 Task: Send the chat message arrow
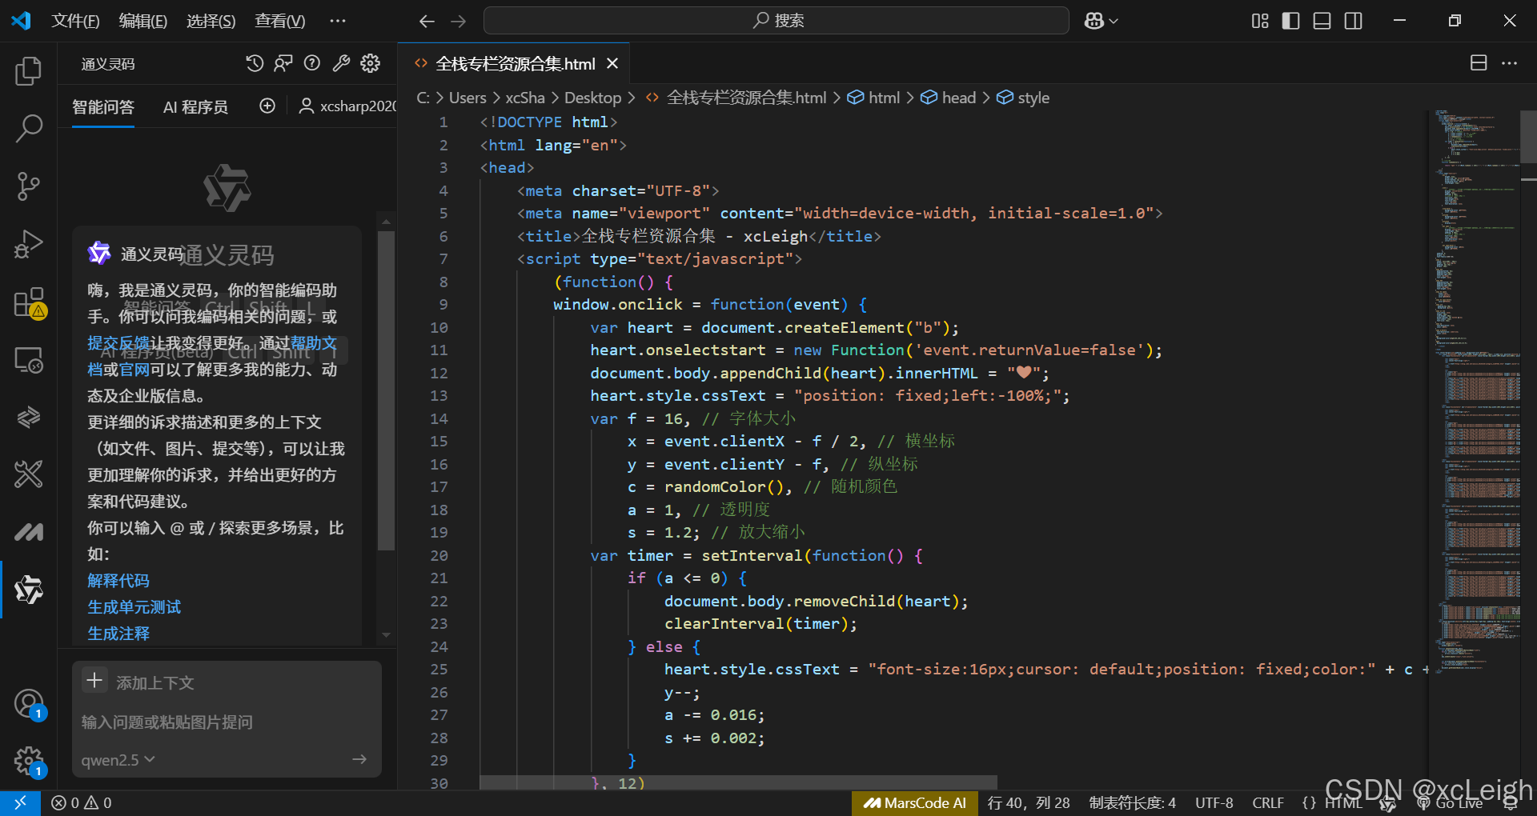[359, 759]
